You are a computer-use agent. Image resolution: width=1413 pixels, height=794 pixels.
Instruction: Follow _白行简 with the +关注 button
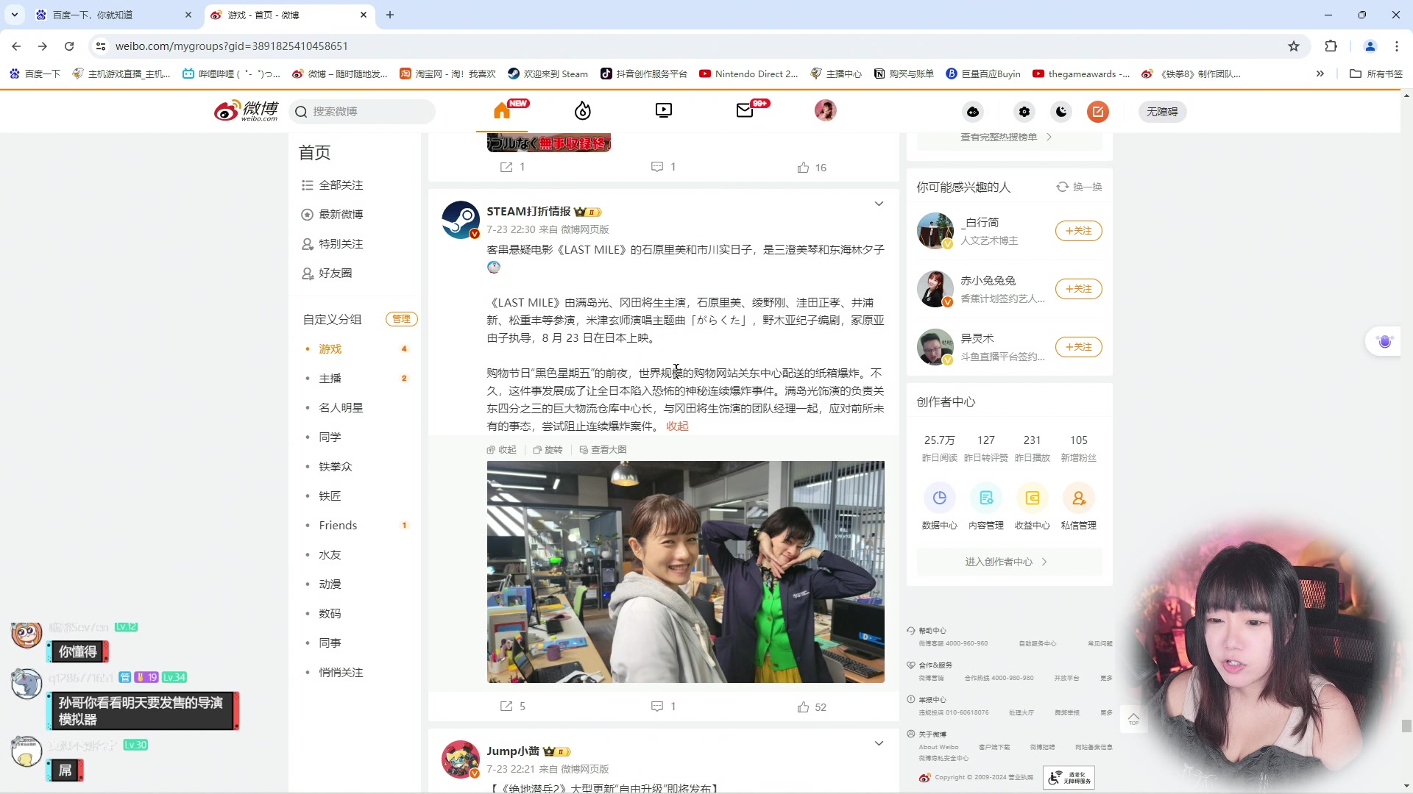[x=1077, y=230]
